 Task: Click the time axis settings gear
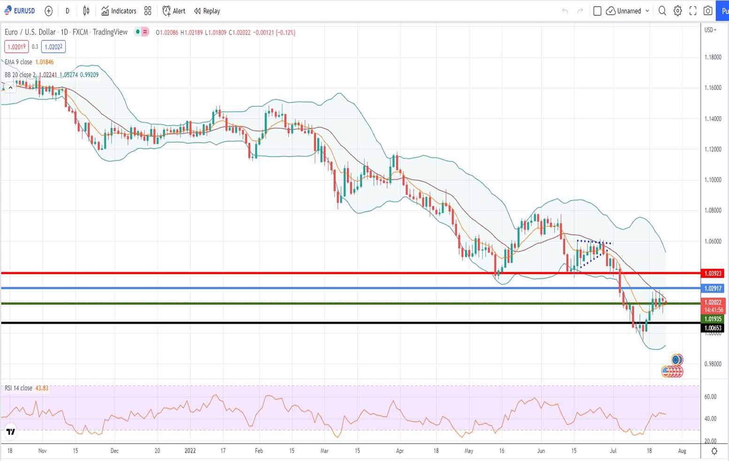714,451
